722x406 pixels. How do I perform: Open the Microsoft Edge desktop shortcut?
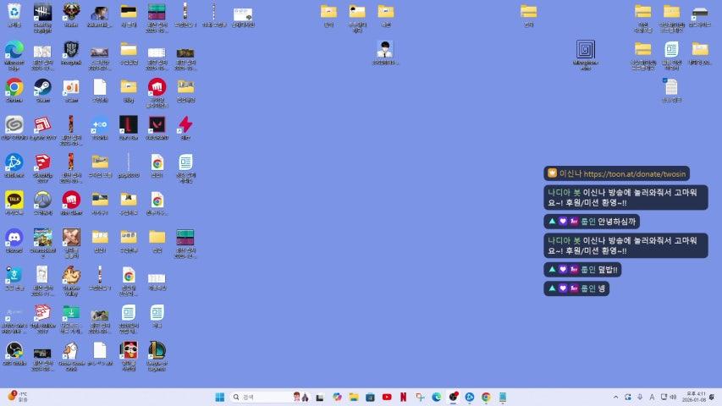point(14,50)
